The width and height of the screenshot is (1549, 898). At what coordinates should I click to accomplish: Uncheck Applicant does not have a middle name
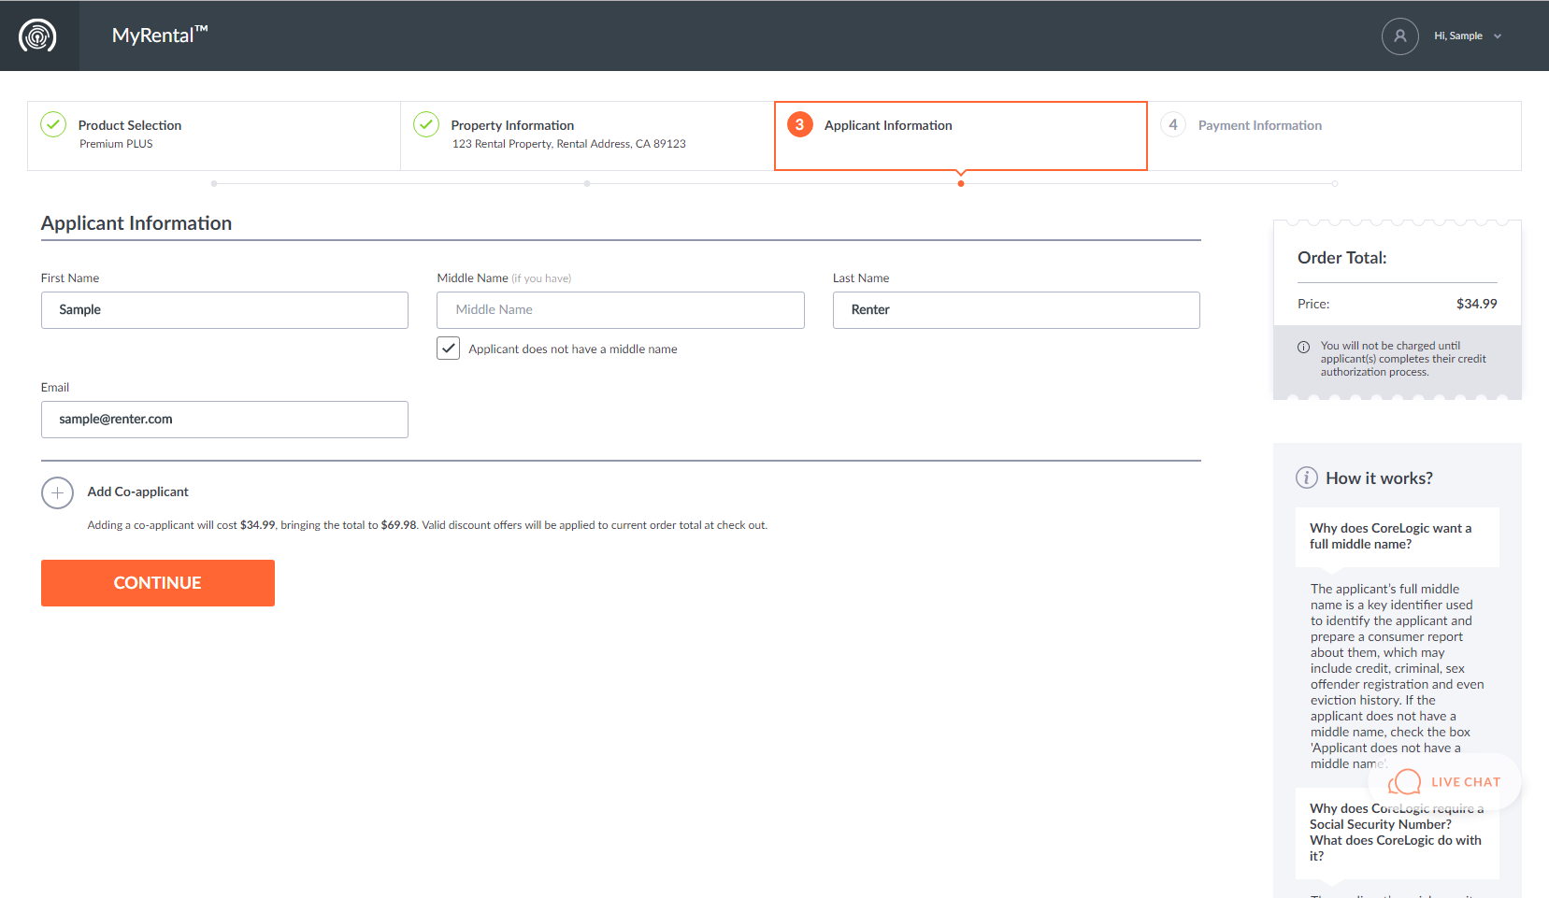[x=448, y=348]
